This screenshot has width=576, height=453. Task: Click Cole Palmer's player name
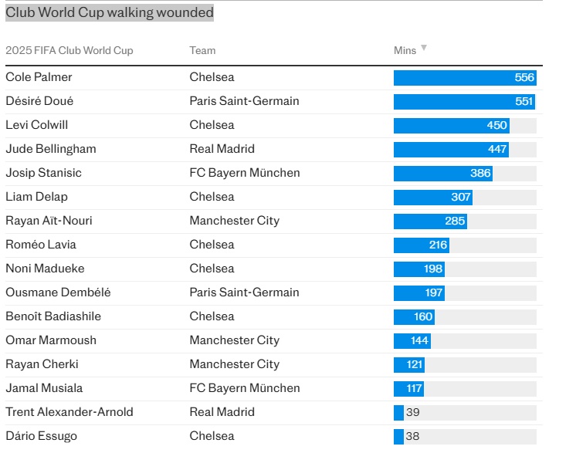coord(39,77)
